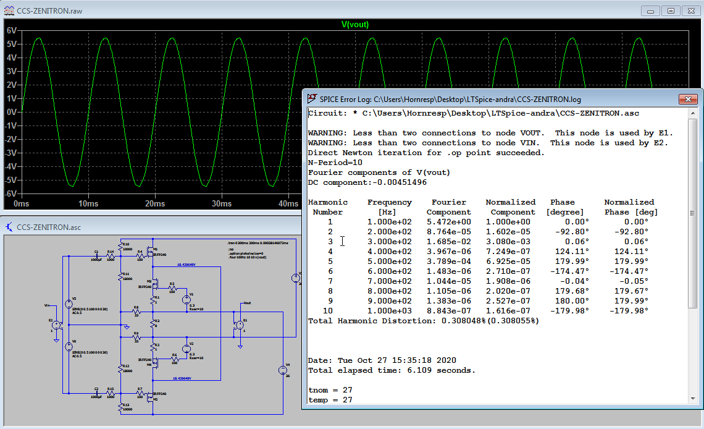Click the Vin net label

pos(47,305)
